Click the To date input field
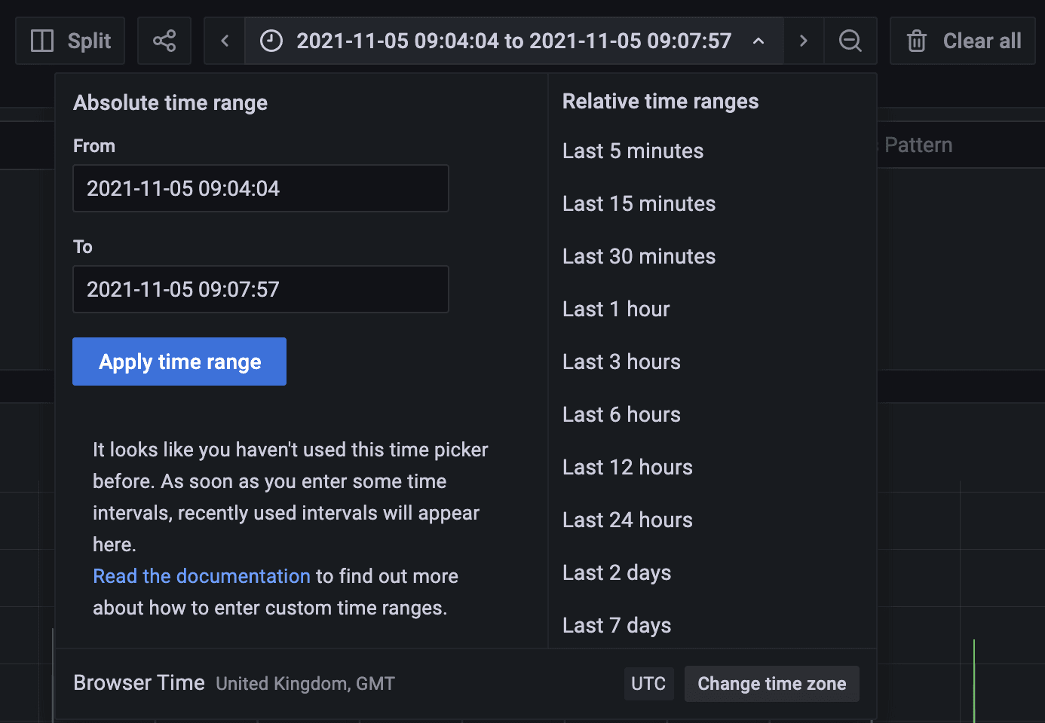1045x723 pixels. coord(260,289)
